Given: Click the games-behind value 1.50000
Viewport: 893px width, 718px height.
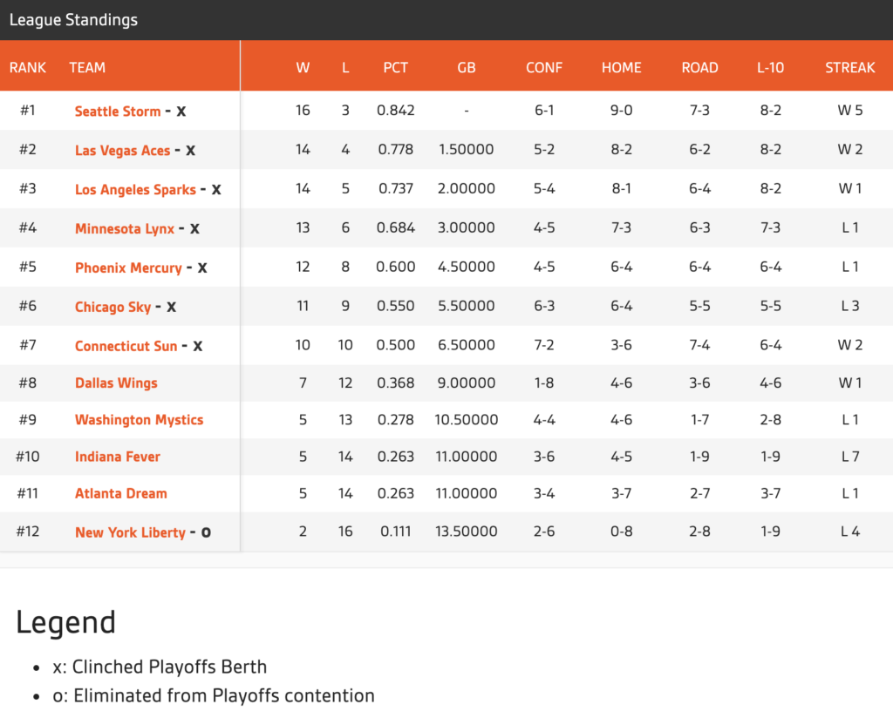Looking at the screenshot, I should 466,150.
